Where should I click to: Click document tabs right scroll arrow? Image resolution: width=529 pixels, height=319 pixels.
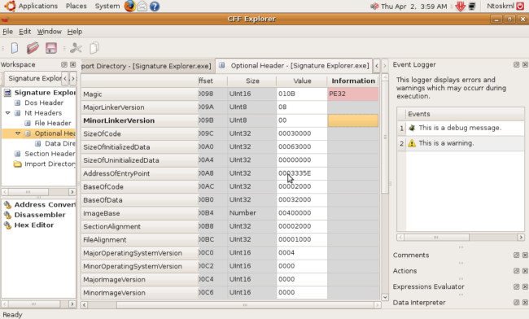[x=384, y=66]
